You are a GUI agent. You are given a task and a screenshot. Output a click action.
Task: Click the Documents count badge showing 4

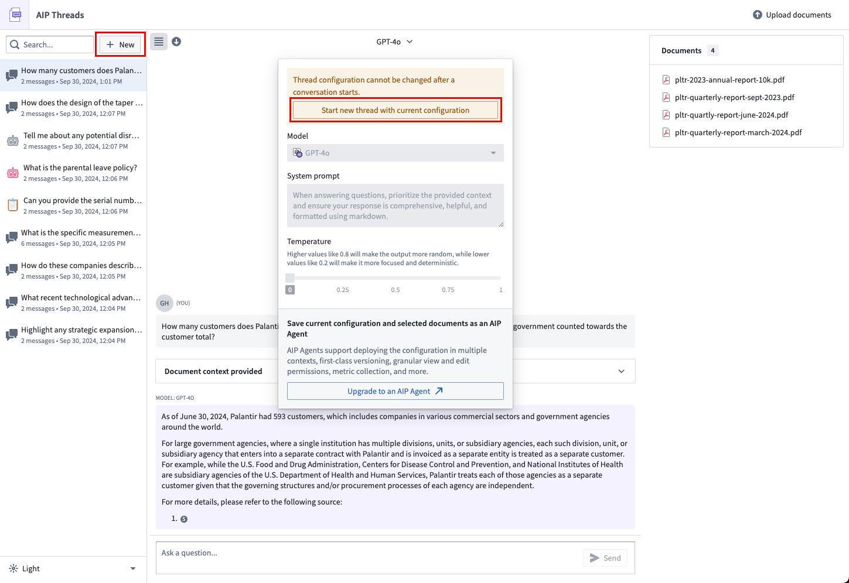point(712,50)
